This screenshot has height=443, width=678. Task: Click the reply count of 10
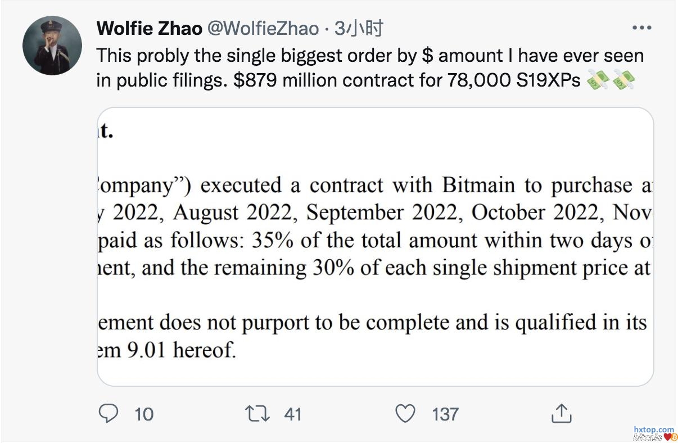click(144, 414)
